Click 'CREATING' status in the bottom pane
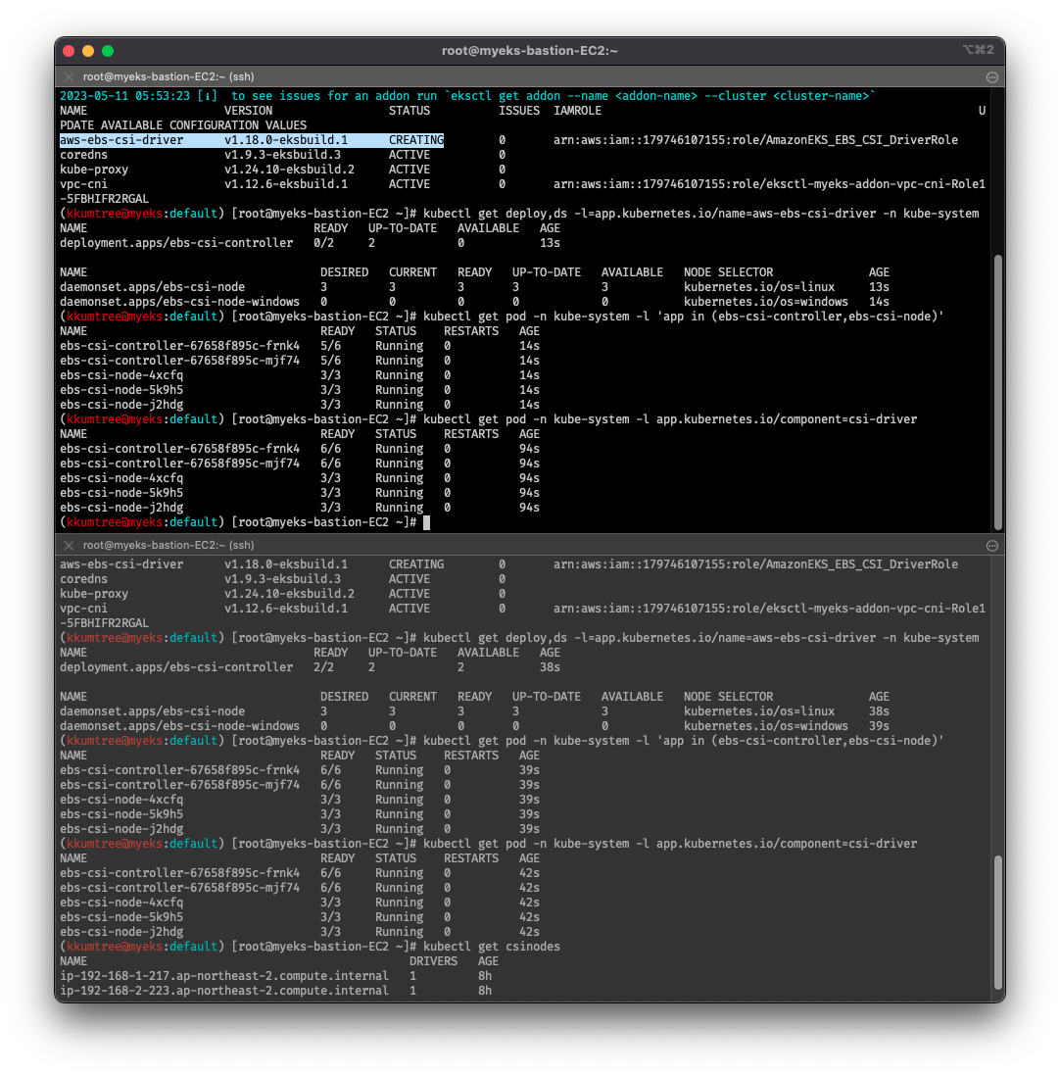 coord(416,564)
